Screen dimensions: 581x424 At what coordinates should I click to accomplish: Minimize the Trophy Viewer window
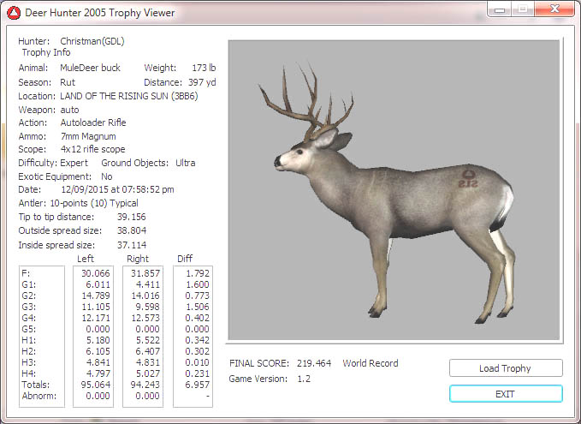498,9
